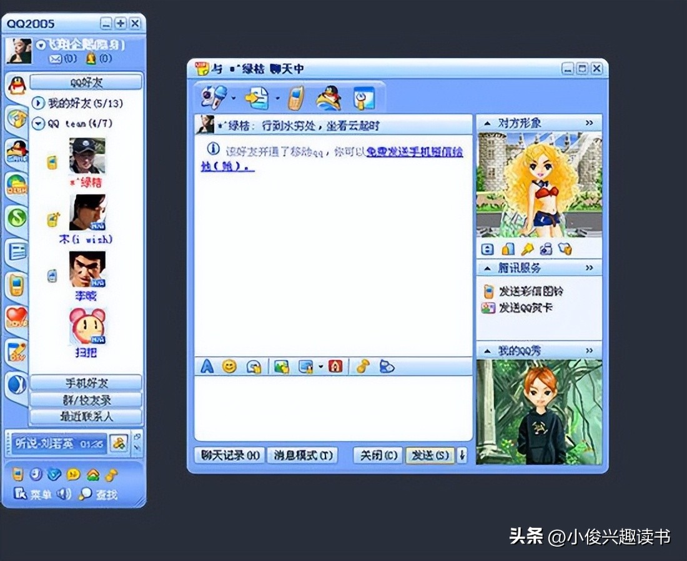View 绿桔's profile via the penguin icon
Image resolution: width=687 pixels, height=561 pixels.
[x=329, y=98]
